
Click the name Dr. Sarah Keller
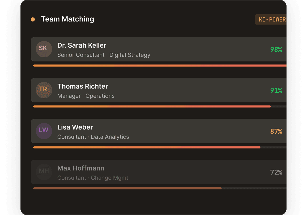point(82,45)
